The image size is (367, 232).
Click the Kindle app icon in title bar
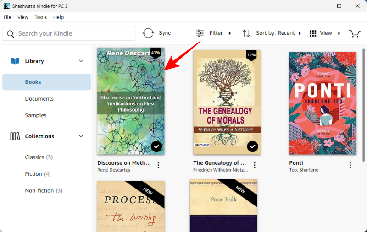6,6
